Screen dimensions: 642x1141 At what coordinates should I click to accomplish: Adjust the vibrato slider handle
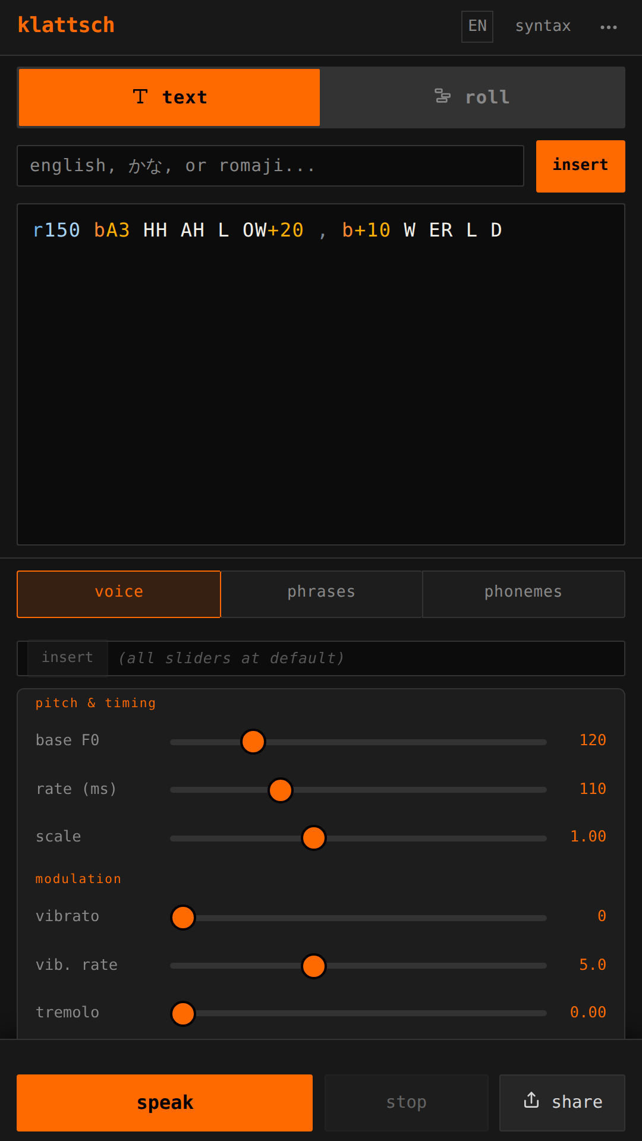[x=183, y=918]
